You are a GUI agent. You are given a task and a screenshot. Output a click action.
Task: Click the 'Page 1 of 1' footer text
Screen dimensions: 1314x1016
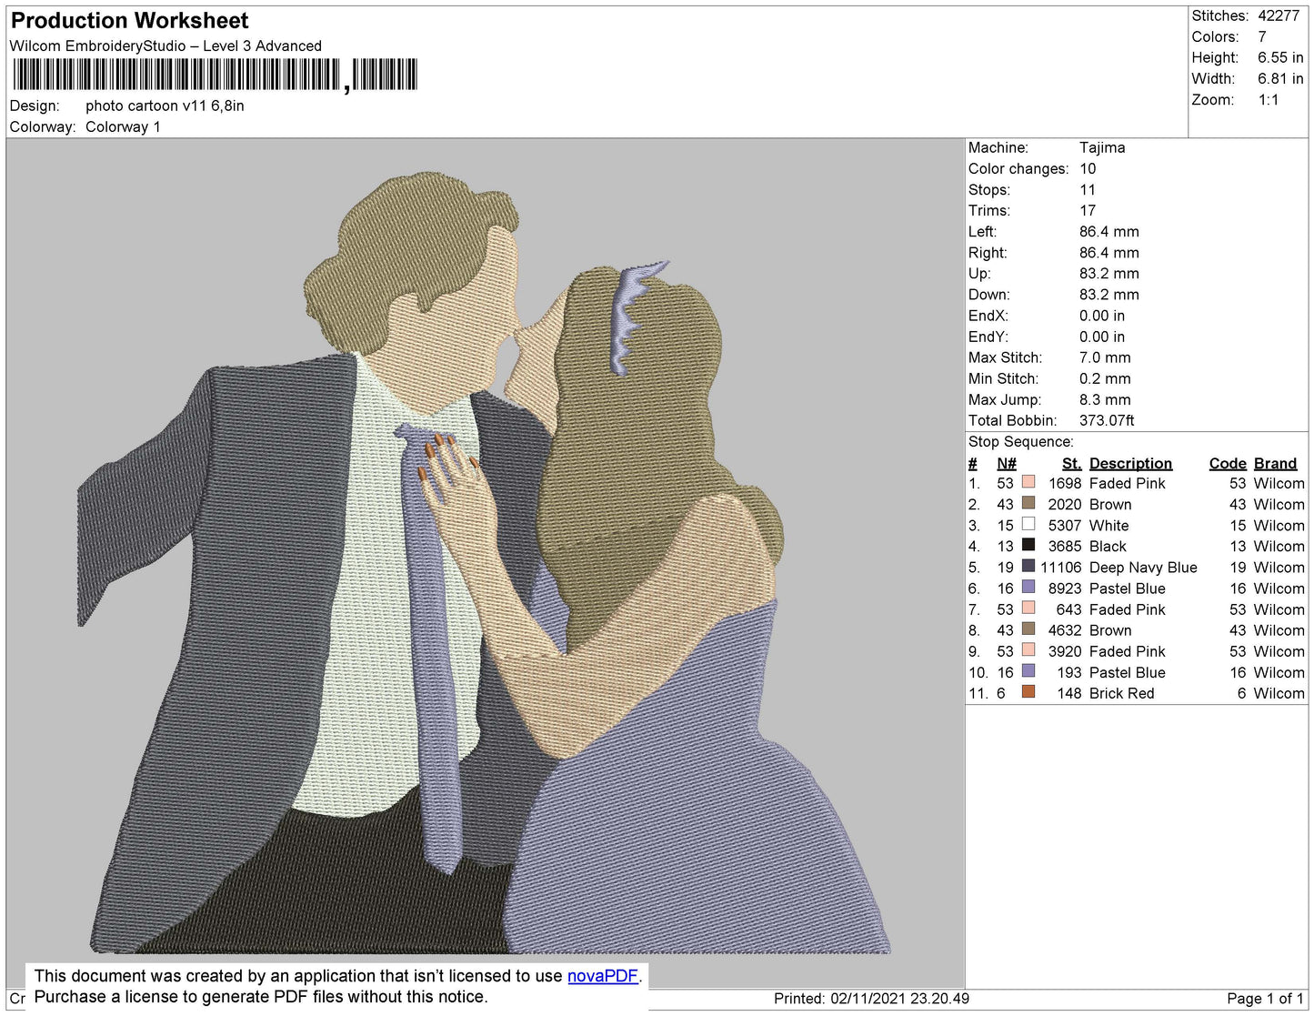click(x=1265, y=998)
